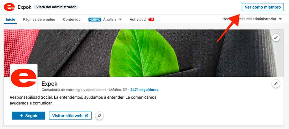The height and width of the screenshot is (129, 289).
Task: Click the Expok logo in the top header
Action: point(9,7)
